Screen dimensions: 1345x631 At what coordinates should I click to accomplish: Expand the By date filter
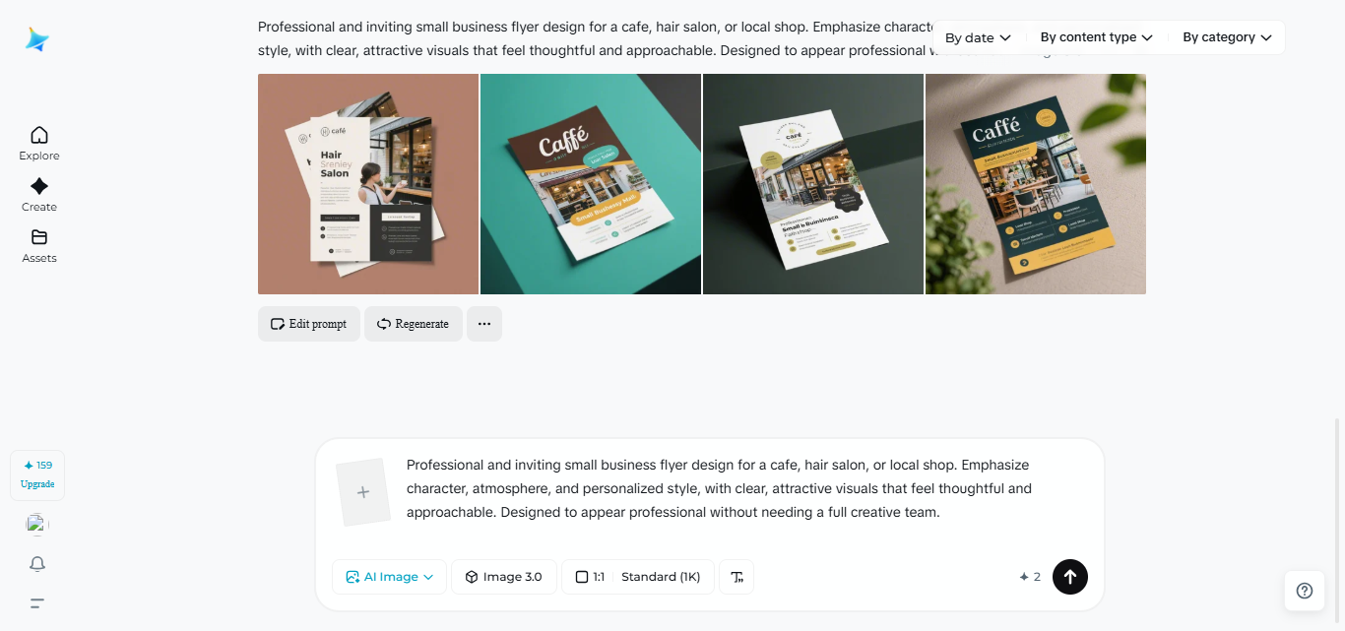pos(978,37)
